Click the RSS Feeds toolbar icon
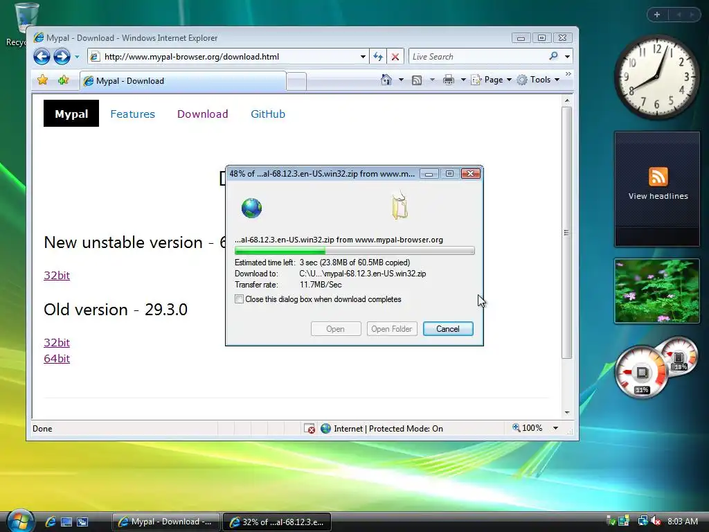 pos(417,80)
